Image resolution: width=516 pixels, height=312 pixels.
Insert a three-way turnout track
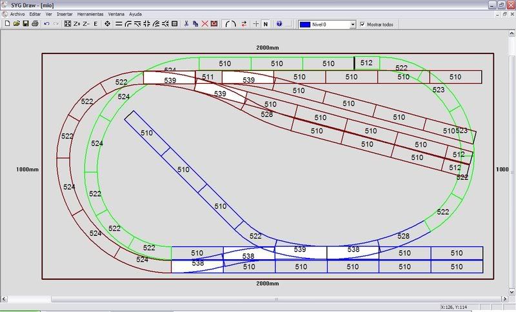[x=165, y=24]
